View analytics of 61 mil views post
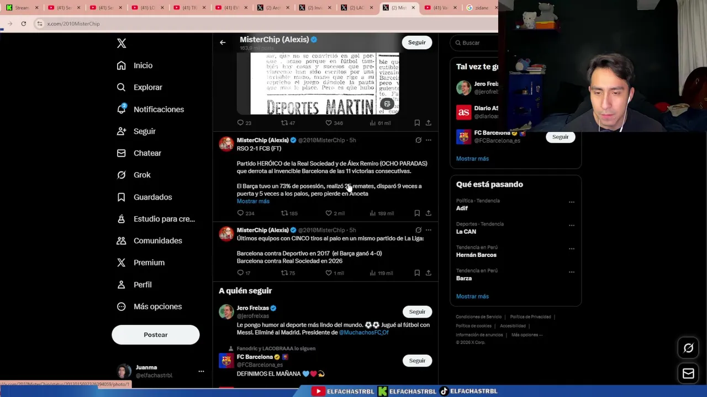The width and height of the screenshot is (707, 397). pos(380,123)
